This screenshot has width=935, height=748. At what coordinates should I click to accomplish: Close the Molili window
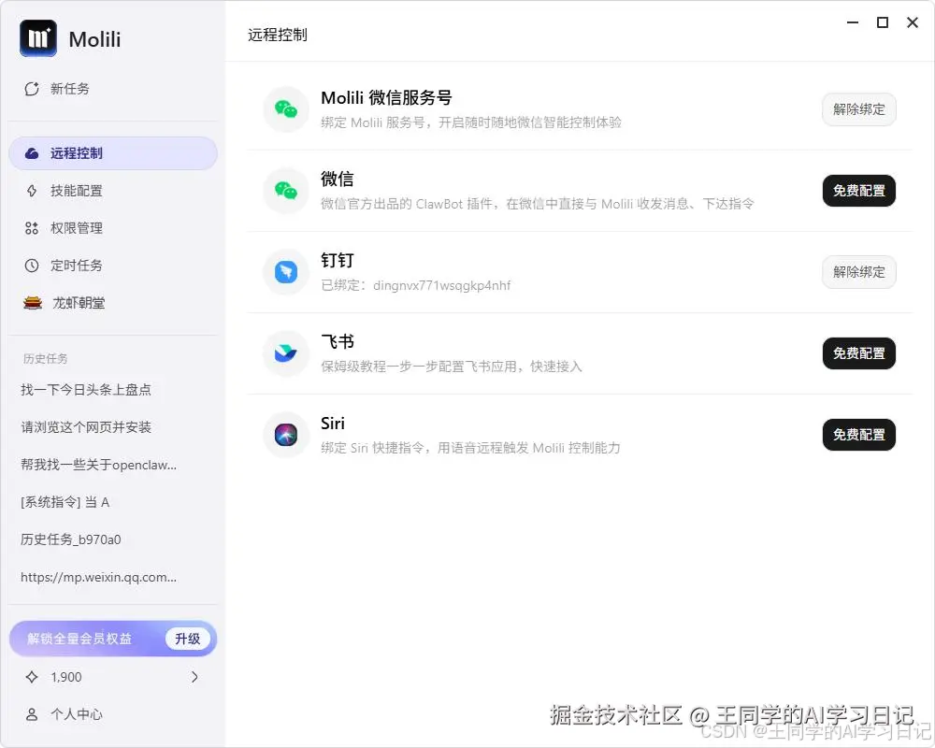(913, 22)
